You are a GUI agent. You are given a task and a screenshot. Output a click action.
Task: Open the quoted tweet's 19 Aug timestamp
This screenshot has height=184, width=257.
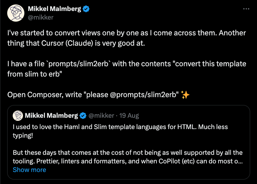(x=129, y=115)
